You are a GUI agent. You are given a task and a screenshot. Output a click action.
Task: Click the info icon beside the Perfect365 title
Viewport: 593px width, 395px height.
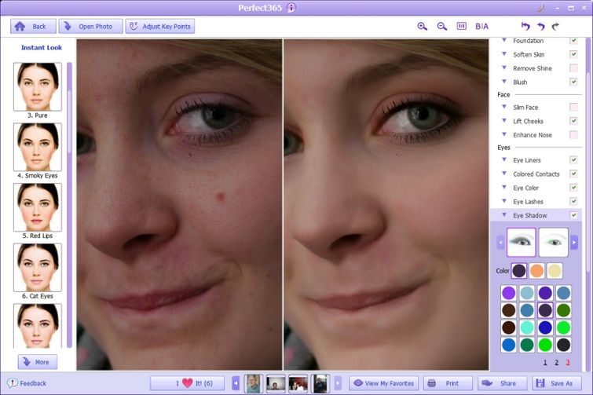pos(291,8)
